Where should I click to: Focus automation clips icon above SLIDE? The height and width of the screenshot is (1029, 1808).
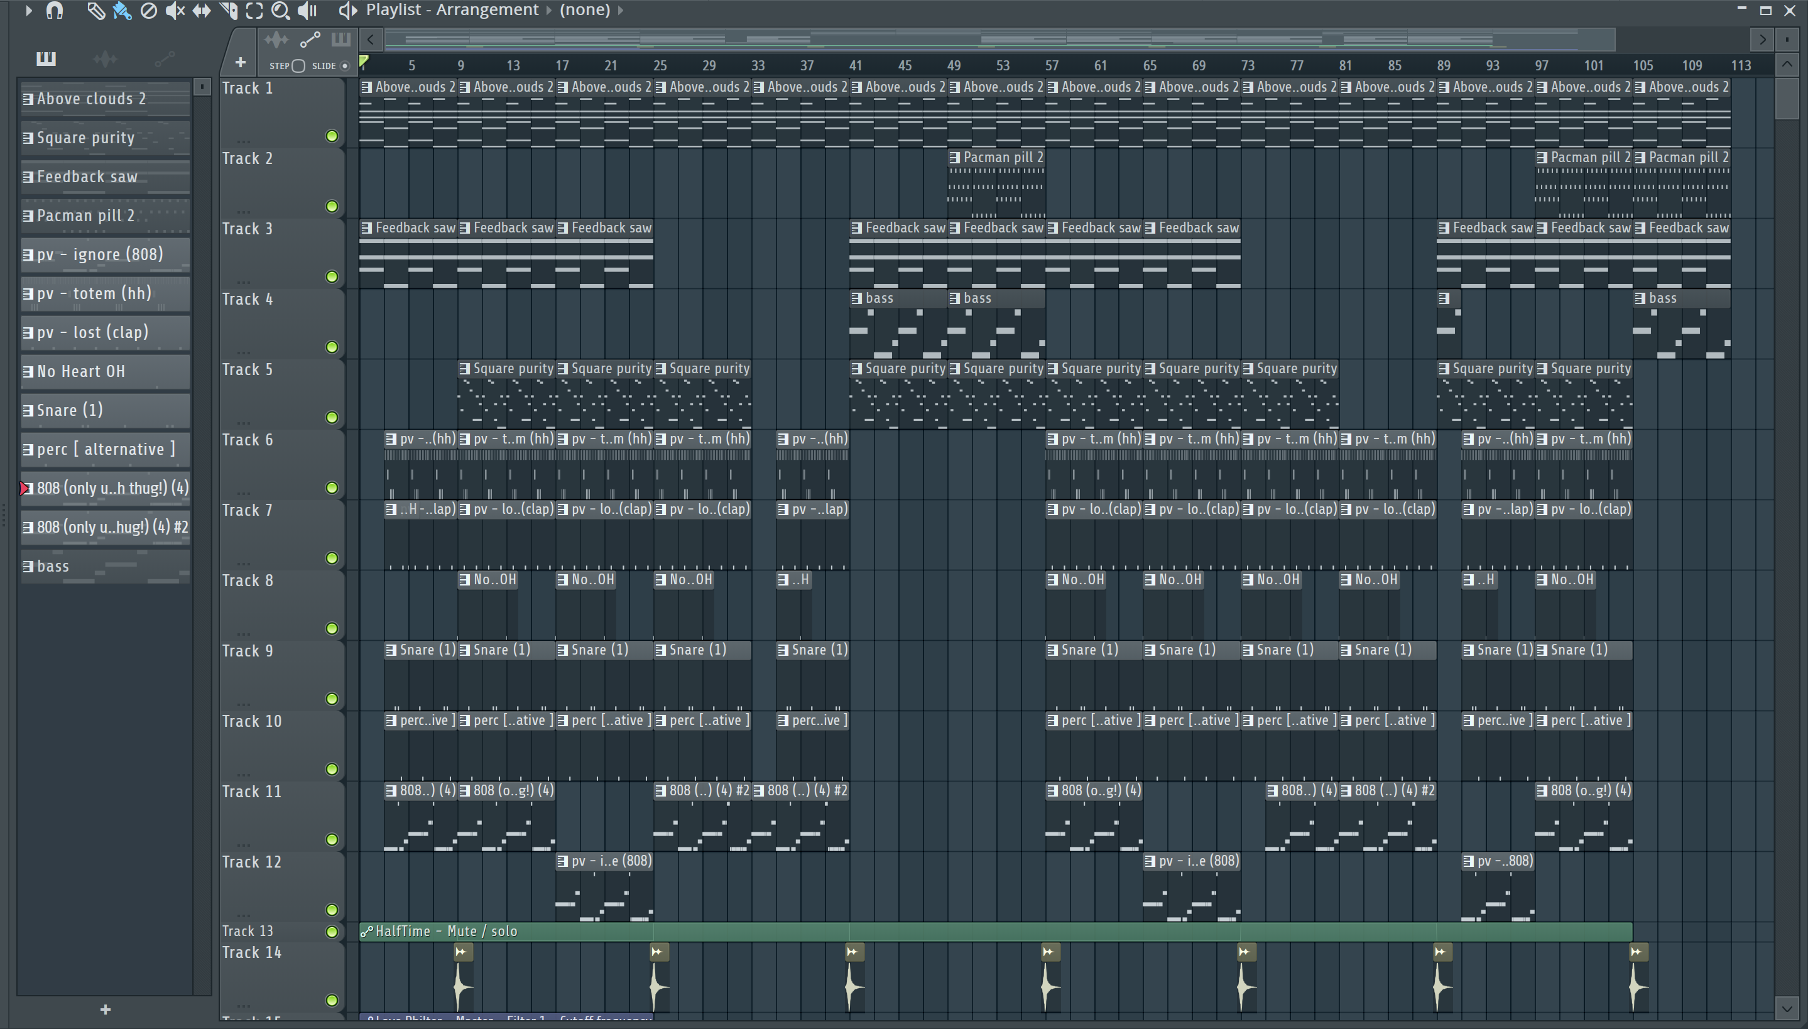(310, 40)
